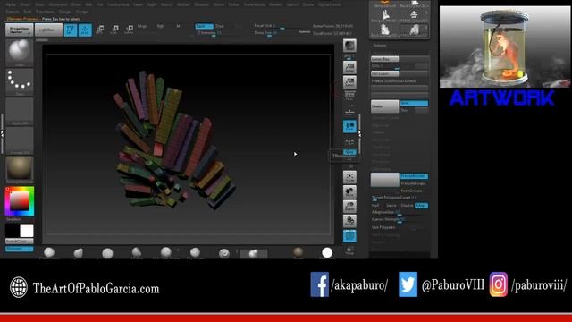Click the globe website icon

coord(19,287)
